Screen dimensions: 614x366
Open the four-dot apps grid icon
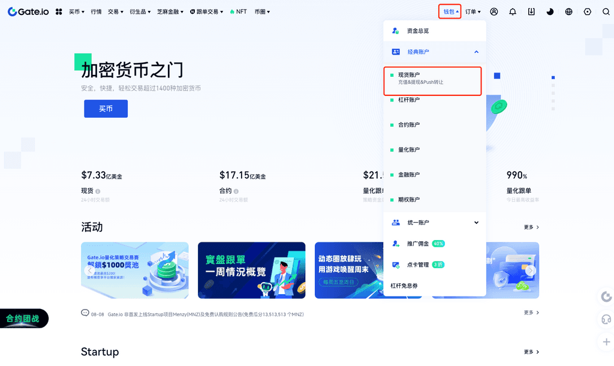click(59, 11)
